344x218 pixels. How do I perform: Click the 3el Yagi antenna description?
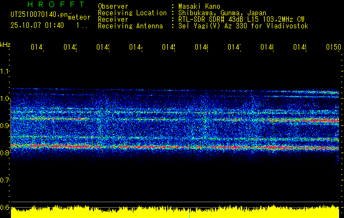point(240,26)
